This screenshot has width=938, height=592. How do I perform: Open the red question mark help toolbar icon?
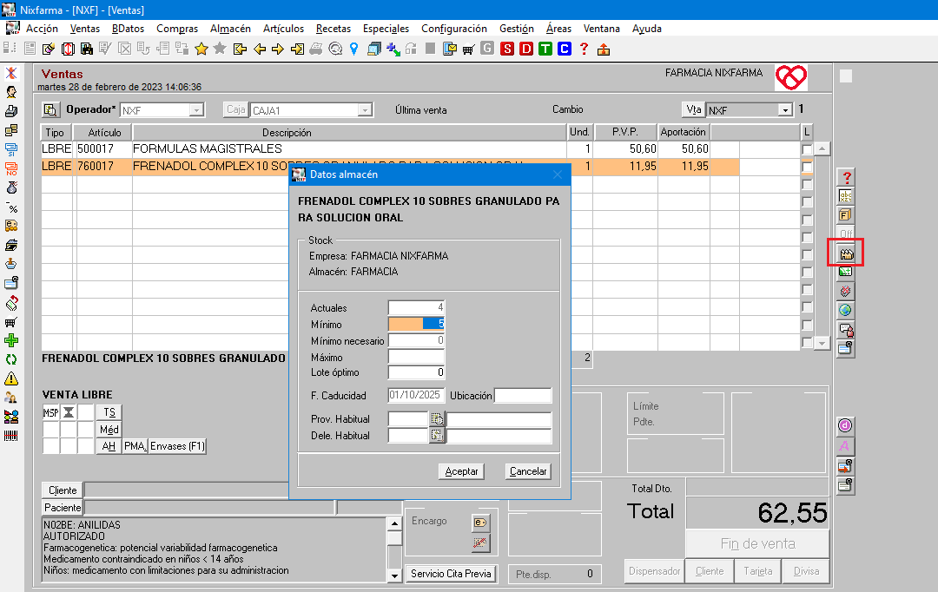tap(584, 49)
